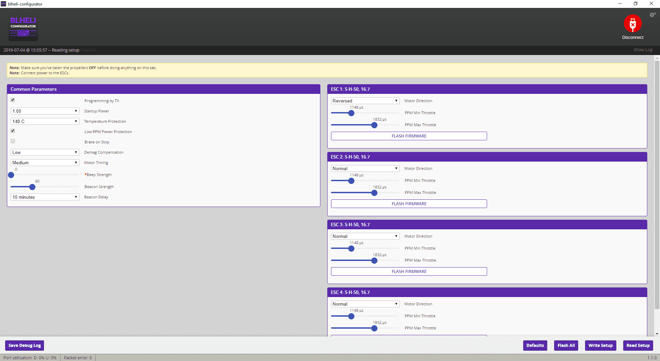Image resolution: width=660 pixels, height=361 pixels.
Task: Click the 'ESC 1: S-H-50, 16.7' header
Action: point(487,89)
